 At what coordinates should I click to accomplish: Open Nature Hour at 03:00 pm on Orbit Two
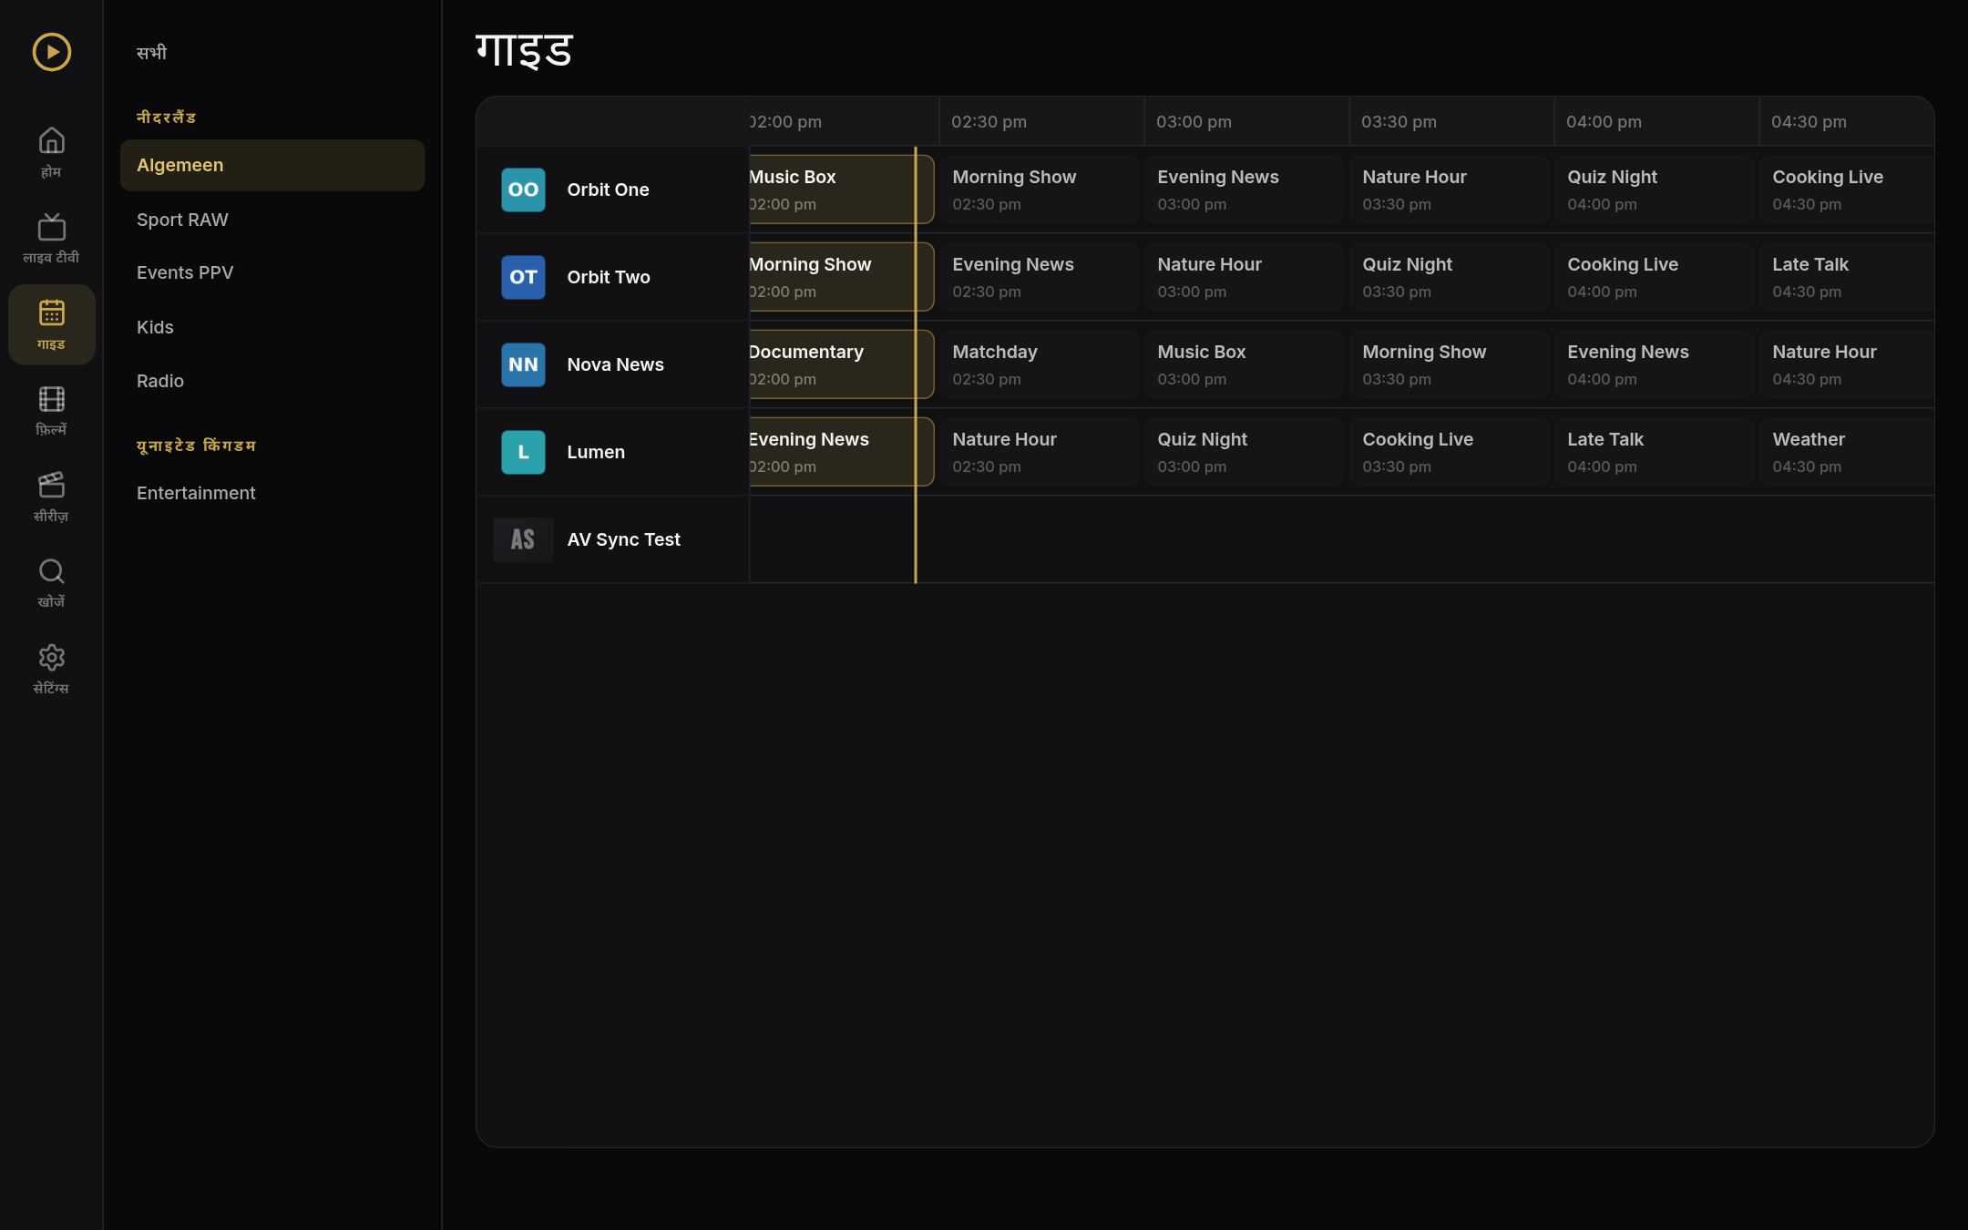click(x=1245, y=277)
